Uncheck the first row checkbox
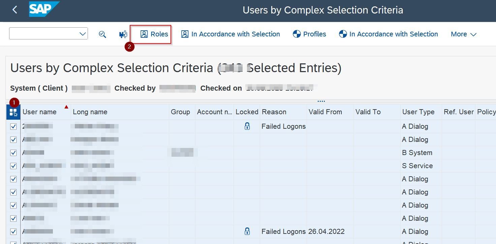 click(13, 126)
